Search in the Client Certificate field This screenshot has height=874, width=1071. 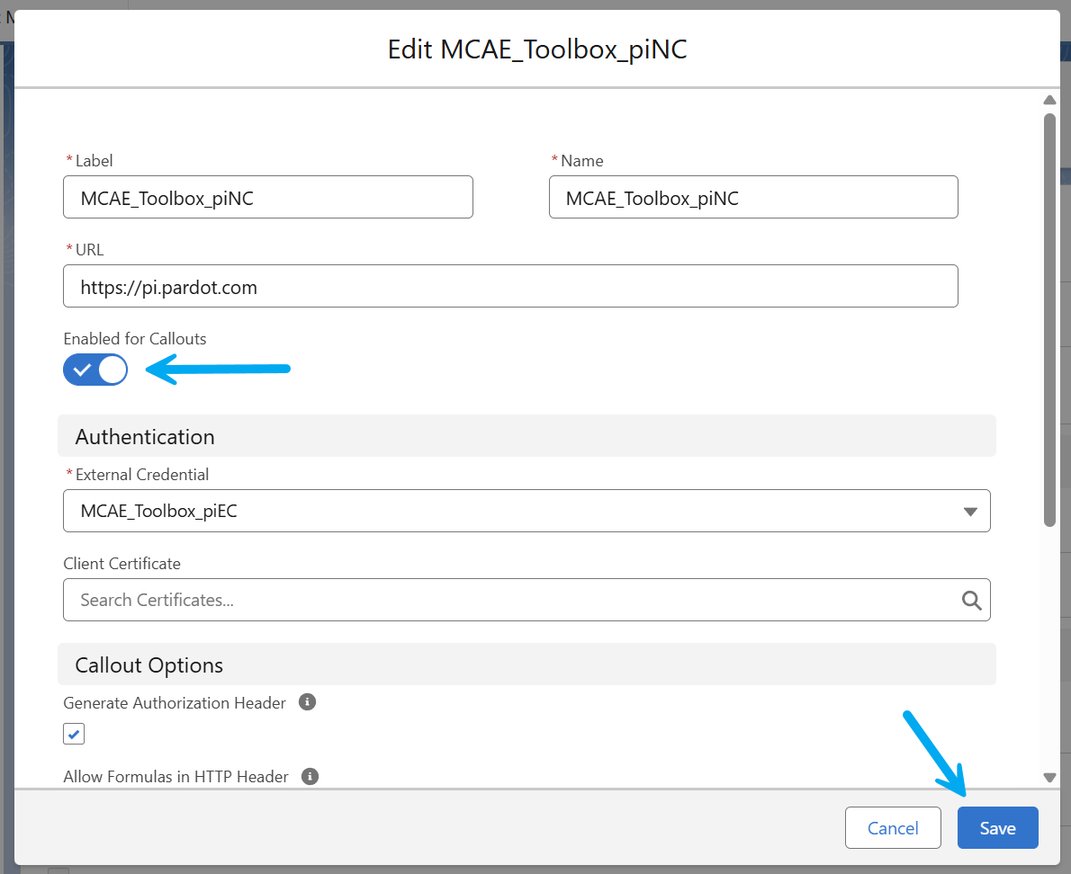coord(526,600)
